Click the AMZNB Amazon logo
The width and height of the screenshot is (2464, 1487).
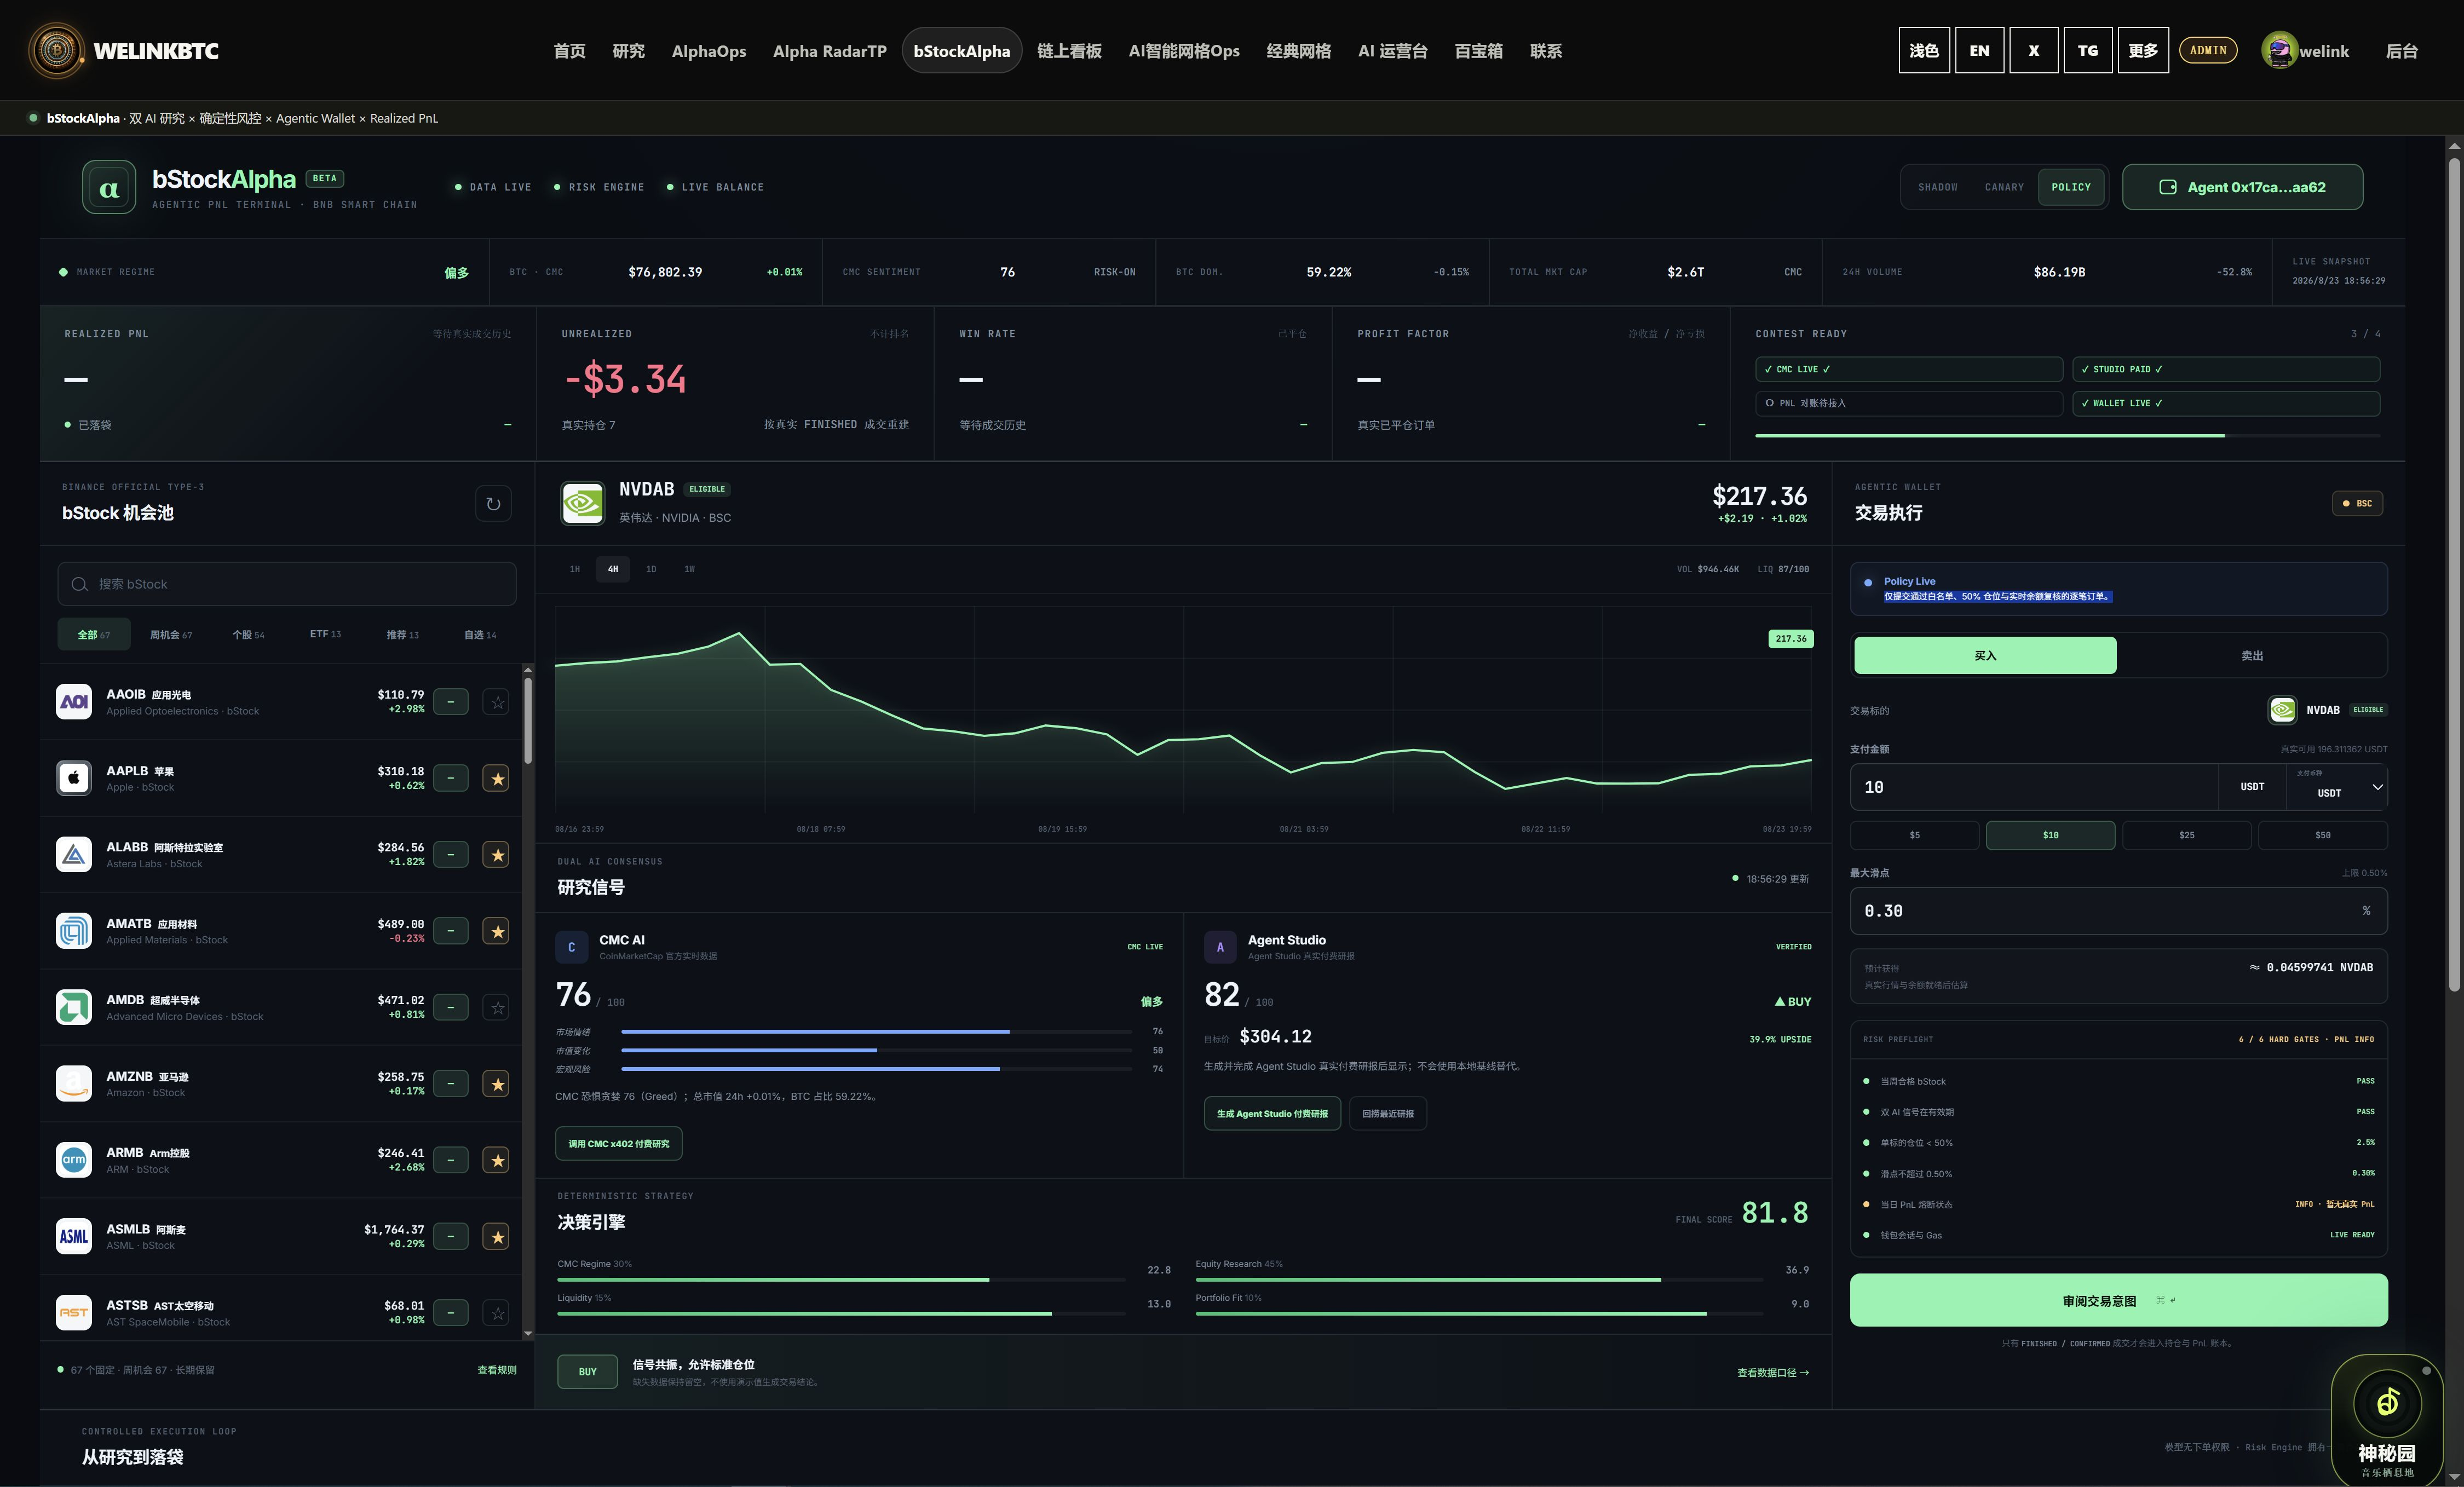point(74,1084)
